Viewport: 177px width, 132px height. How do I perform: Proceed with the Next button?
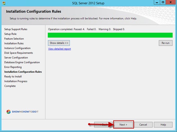(x=123, y=125)
